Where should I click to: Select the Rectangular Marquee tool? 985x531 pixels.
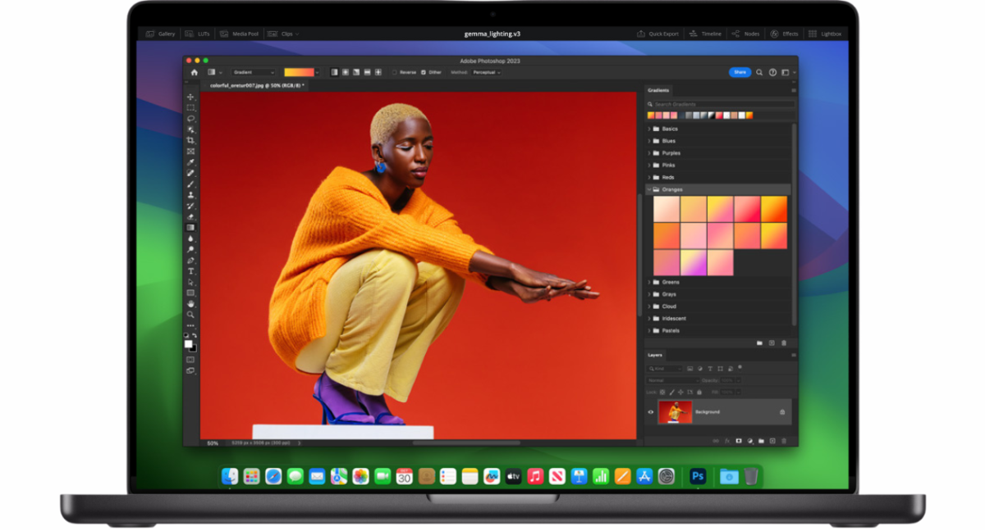(190, 107)
